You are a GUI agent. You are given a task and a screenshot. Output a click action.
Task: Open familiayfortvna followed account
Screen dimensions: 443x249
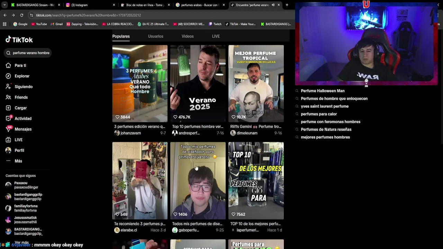pyautogui.click(x=21, y=208)
